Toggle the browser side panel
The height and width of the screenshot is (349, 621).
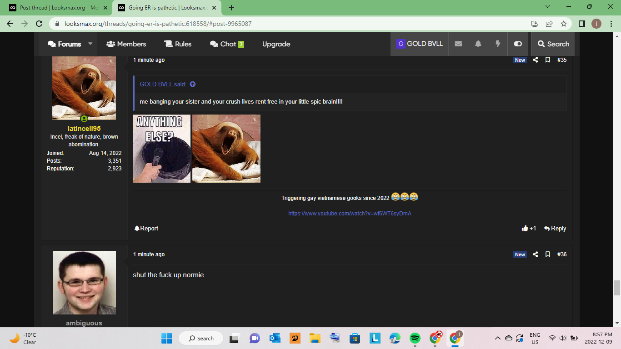pyautogui.click(x=582, y=24)
